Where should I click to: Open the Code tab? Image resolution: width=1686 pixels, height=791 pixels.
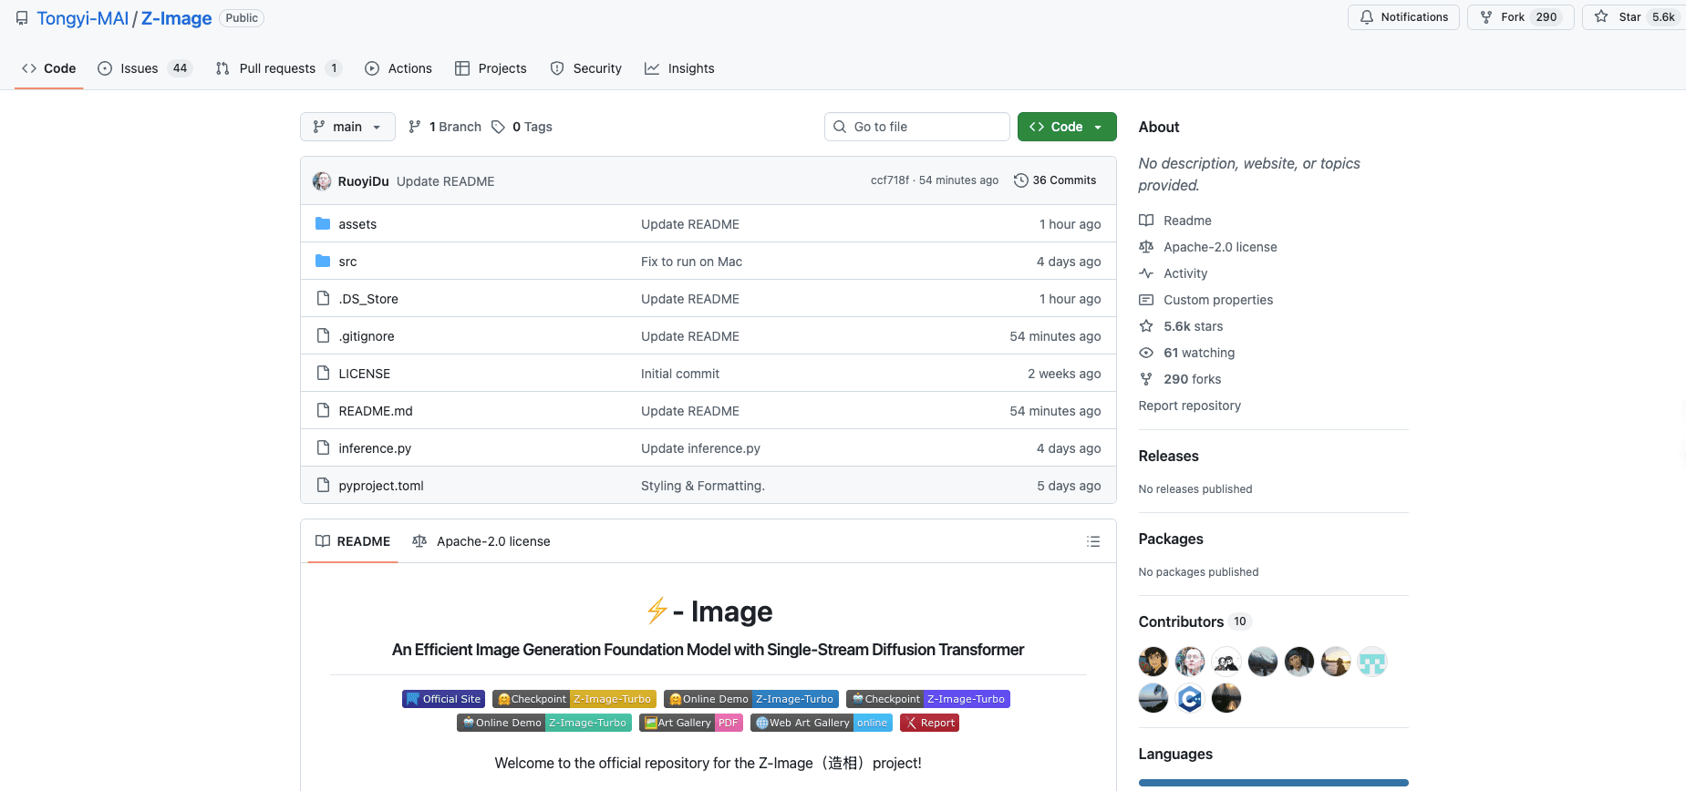(x=49, y=68)
